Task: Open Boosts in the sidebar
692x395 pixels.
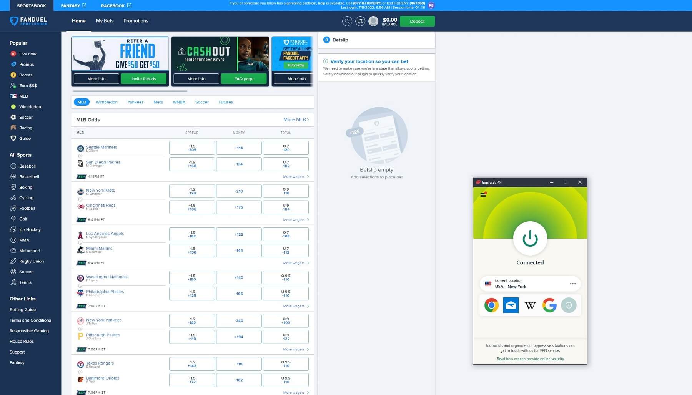Action: [x=22, y=75]
